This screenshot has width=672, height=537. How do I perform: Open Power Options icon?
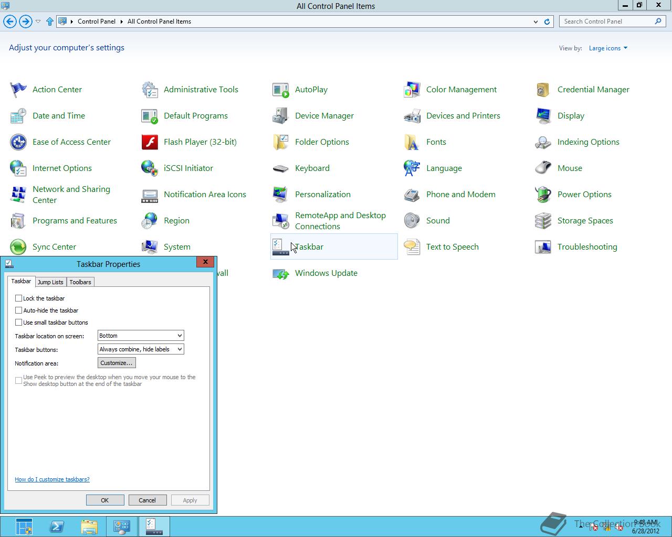(x=543, y=195)
